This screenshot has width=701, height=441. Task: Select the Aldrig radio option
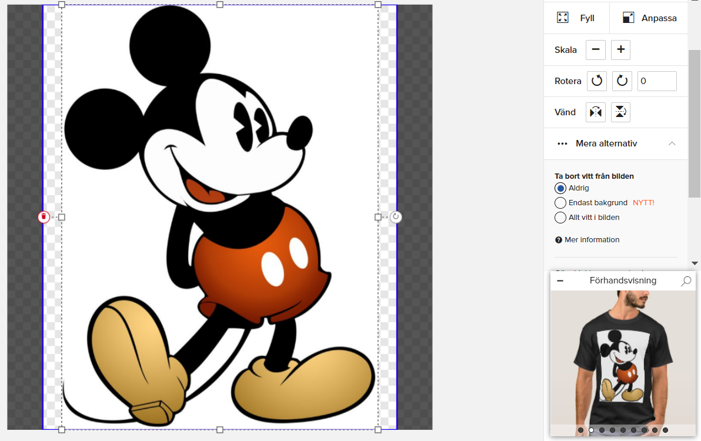[x=560, y=188]
